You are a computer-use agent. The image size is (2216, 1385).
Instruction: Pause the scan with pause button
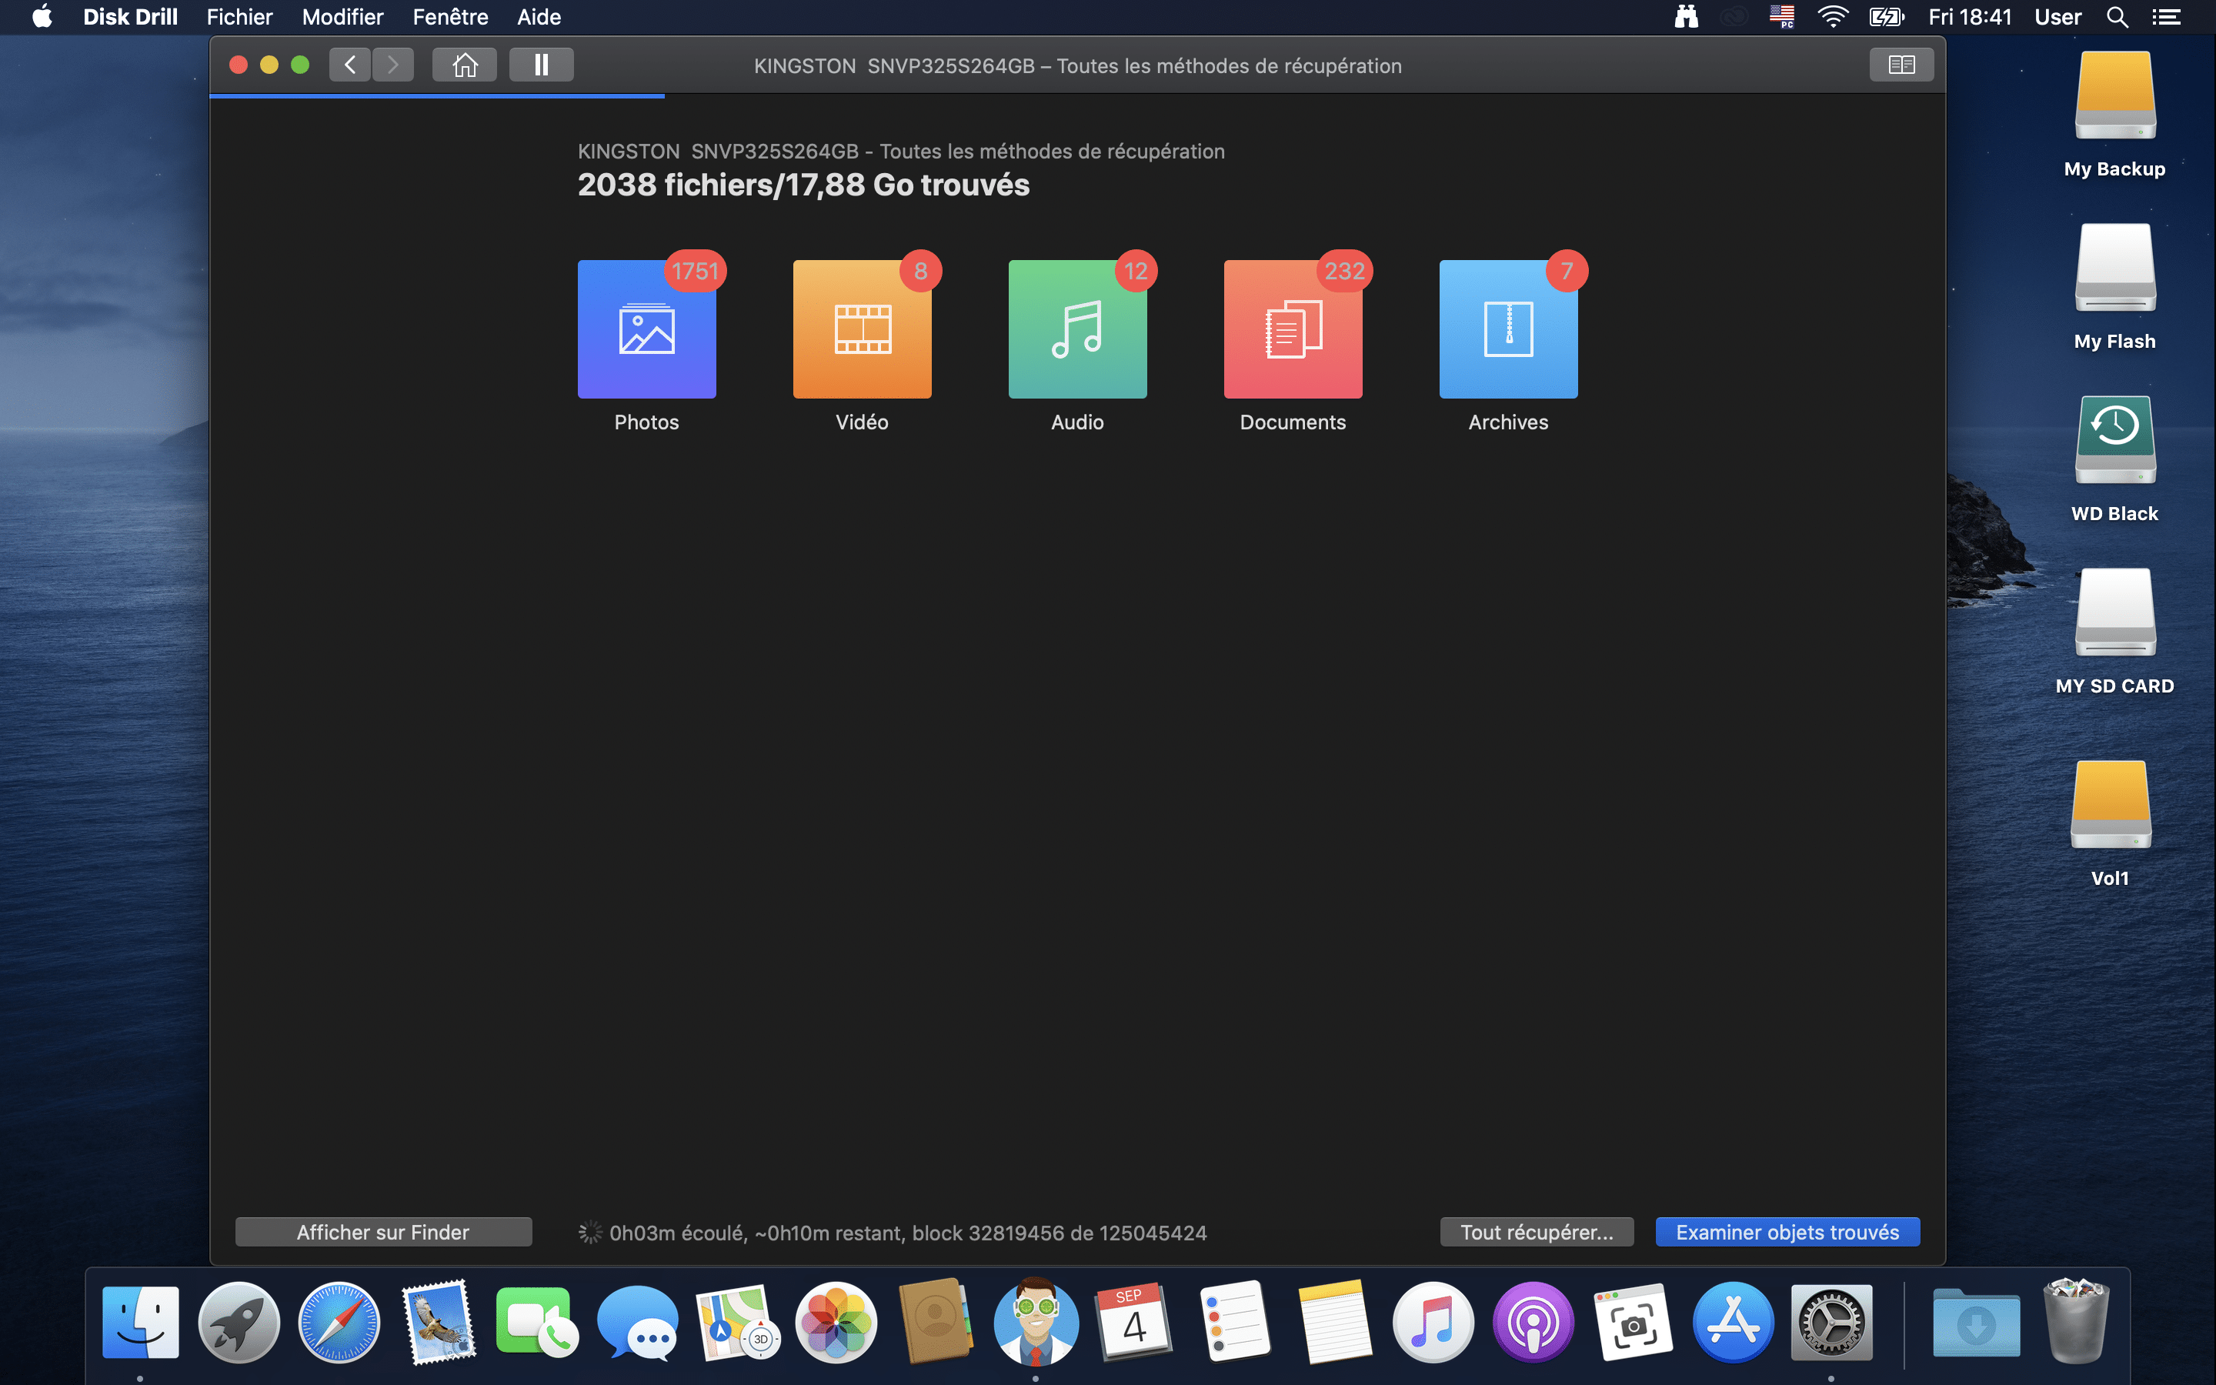pos(541,65)
